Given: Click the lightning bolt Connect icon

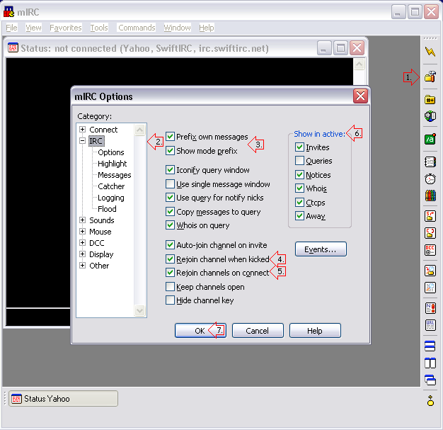Looking at the screenshot, I should (430, 52).
